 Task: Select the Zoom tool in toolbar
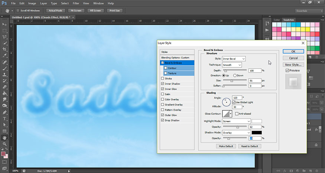pos(5,144)
